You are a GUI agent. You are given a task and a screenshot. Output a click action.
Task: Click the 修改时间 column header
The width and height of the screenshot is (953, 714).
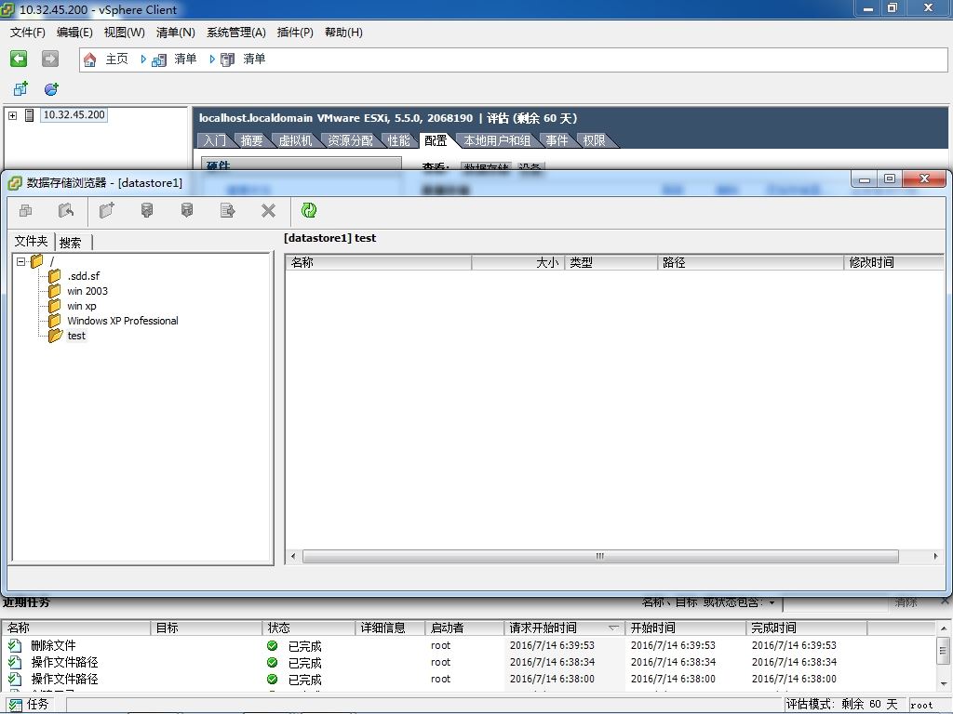pos(893,262)
